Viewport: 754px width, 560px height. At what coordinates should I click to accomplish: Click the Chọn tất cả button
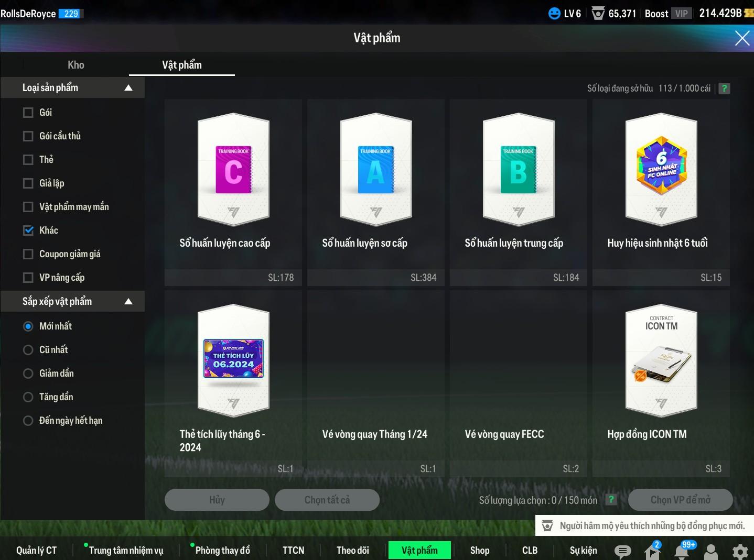[x=327, y=500]
